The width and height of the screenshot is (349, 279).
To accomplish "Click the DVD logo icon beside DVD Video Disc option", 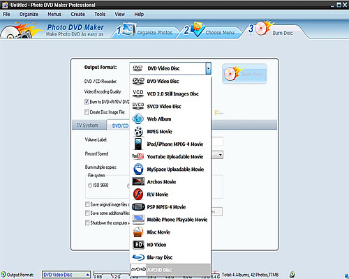I will [138, 81].
